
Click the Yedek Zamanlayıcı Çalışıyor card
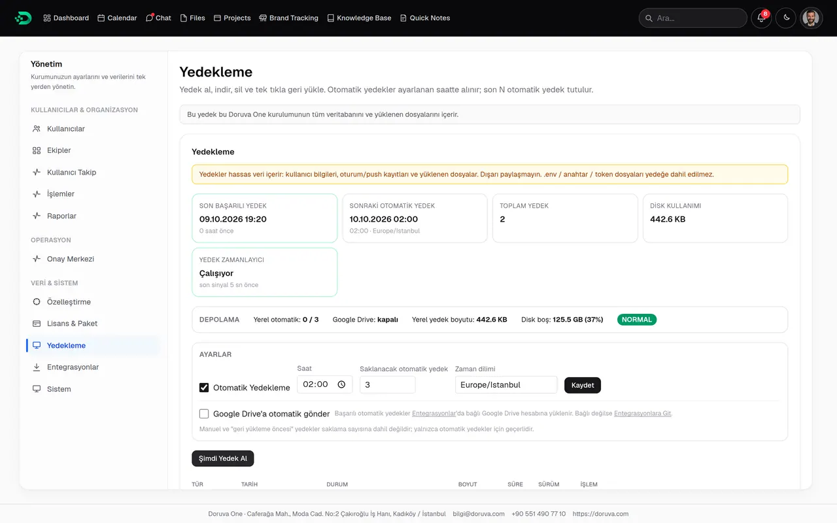[265, 272]
